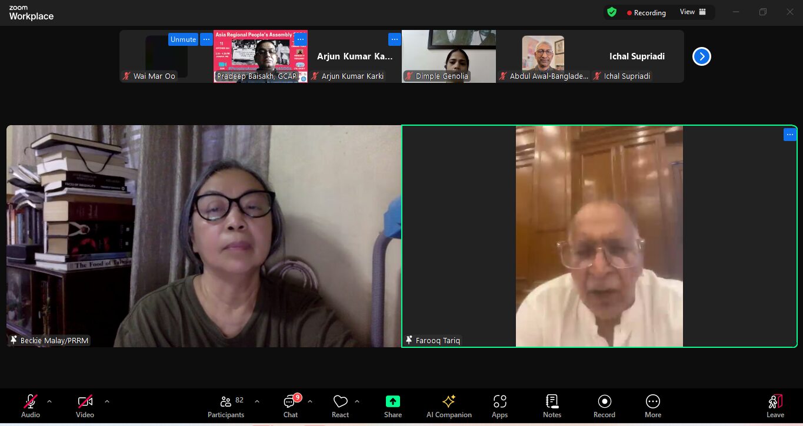Show next page of participant thumbnails
The image size is (803, 426).
701,56
